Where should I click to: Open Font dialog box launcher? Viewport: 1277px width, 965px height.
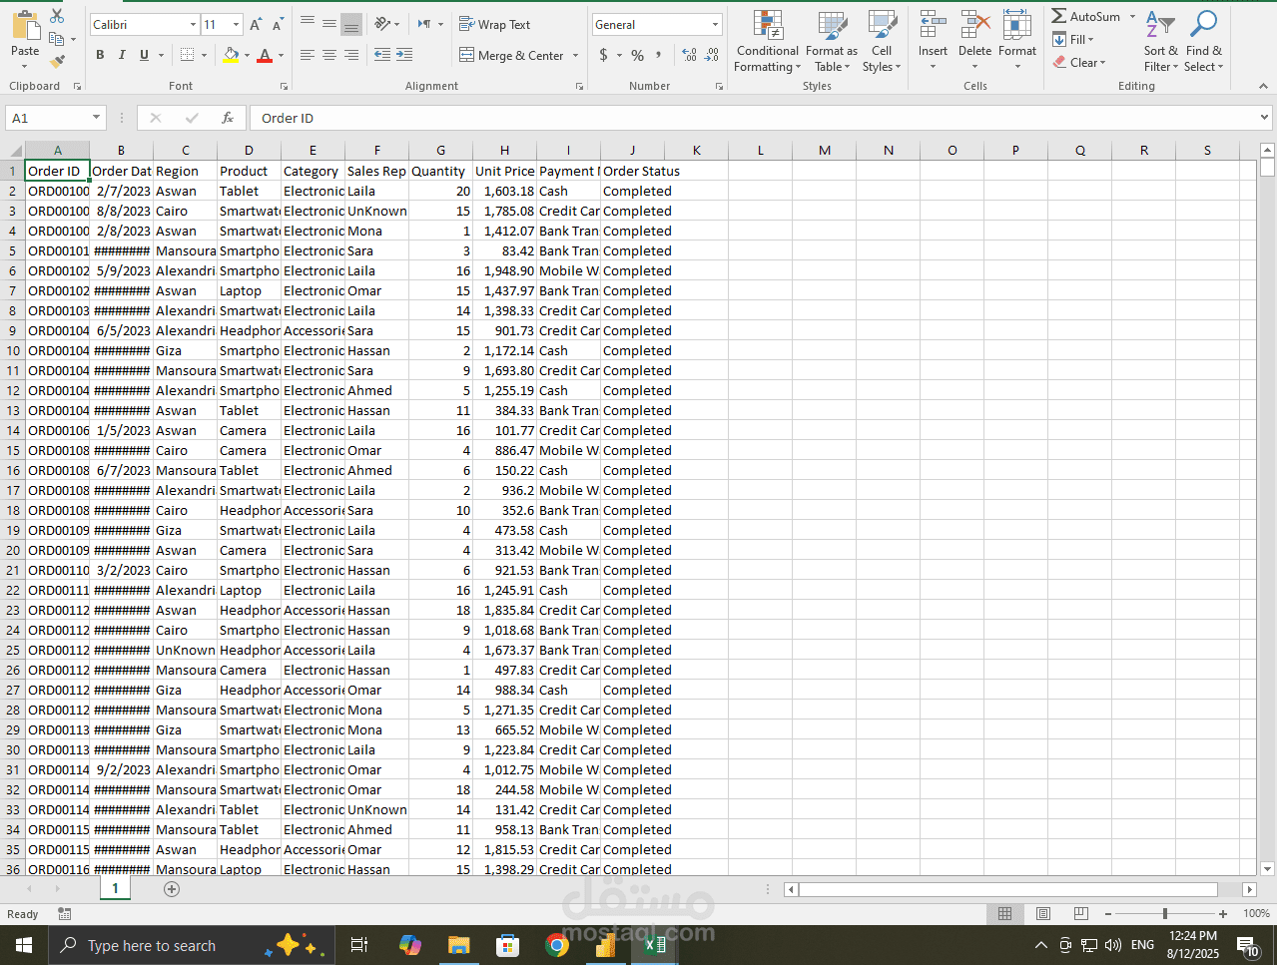pos(285,87)
